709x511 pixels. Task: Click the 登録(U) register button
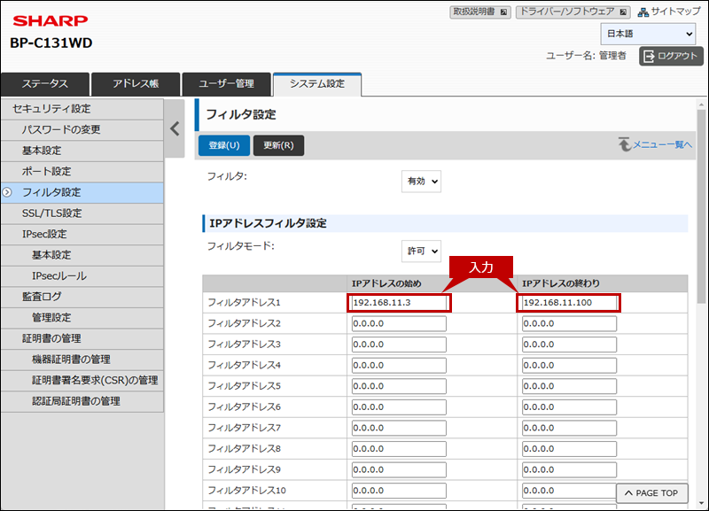pyautogui.click(x=223, y=145)
